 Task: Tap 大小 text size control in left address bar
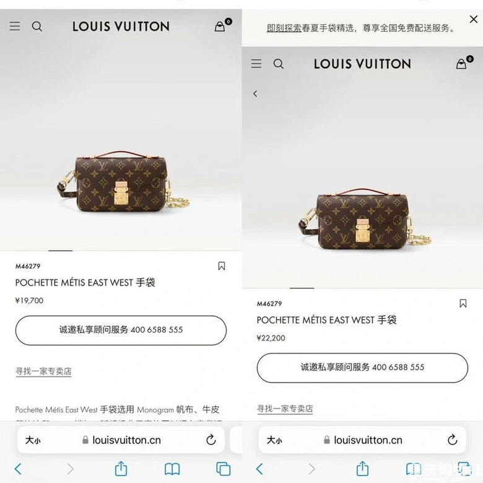point(33,440)
